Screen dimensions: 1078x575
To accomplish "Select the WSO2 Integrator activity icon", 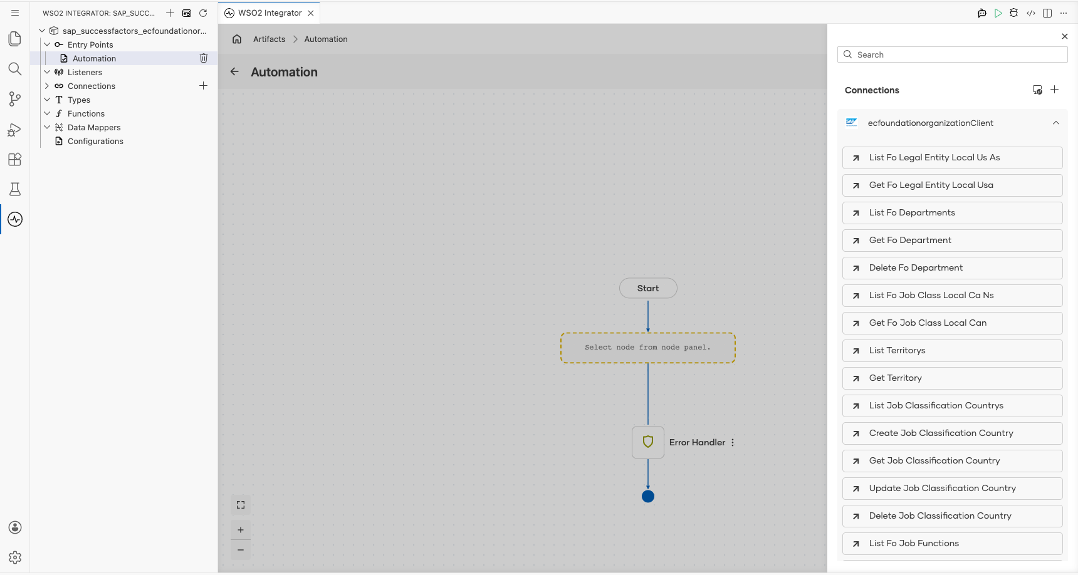I will click(x=15, y=219).
